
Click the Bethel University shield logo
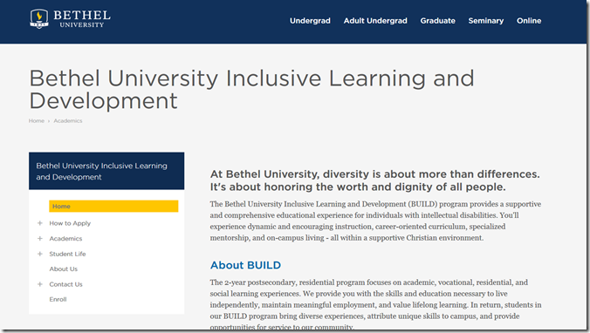(x=38, y=19)
